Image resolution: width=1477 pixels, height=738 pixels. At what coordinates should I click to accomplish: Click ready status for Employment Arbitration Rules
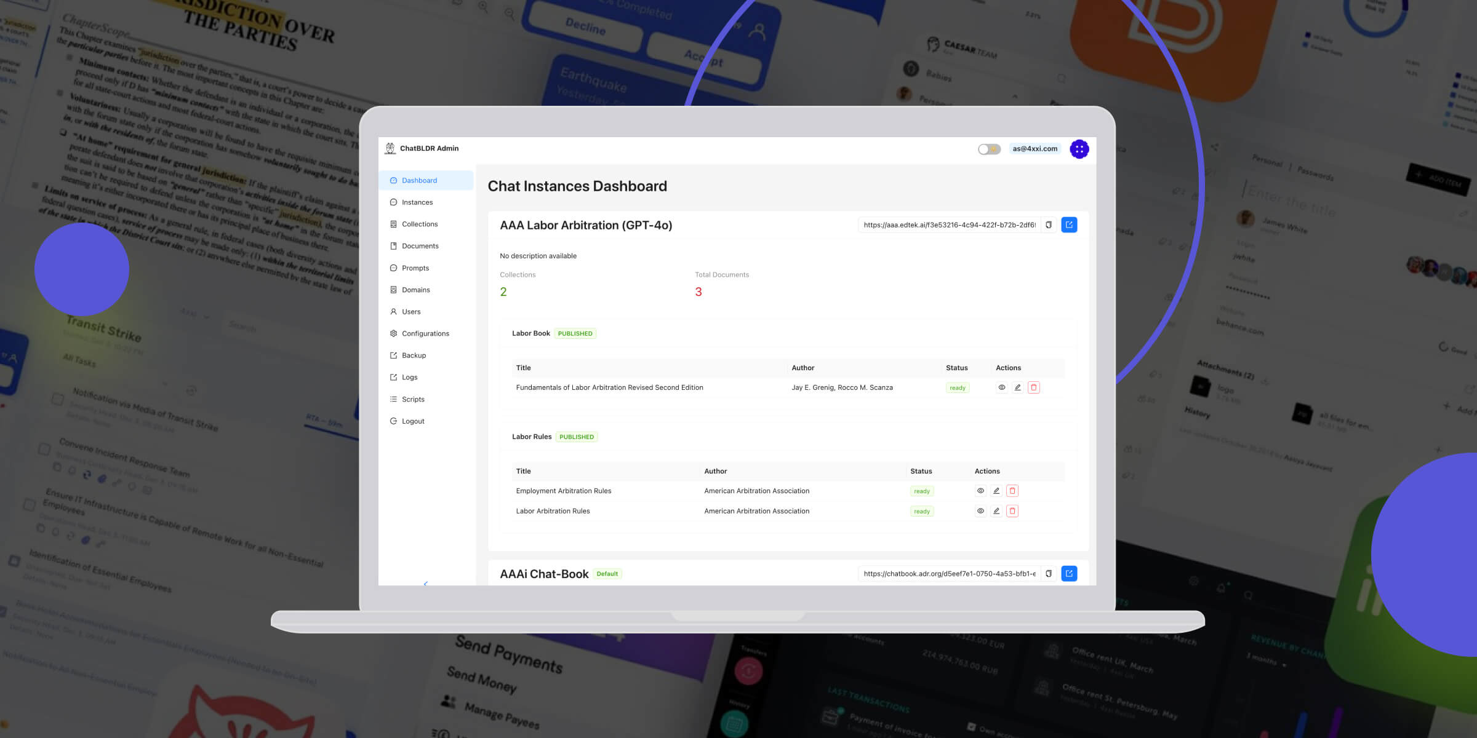(922, 491)
